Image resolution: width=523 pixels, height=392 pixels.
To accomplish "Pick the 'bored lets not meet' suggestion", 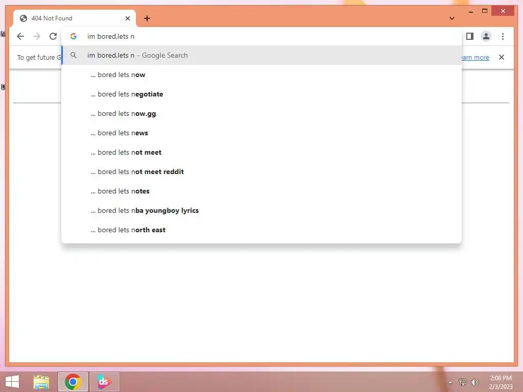I will point(262,152).
